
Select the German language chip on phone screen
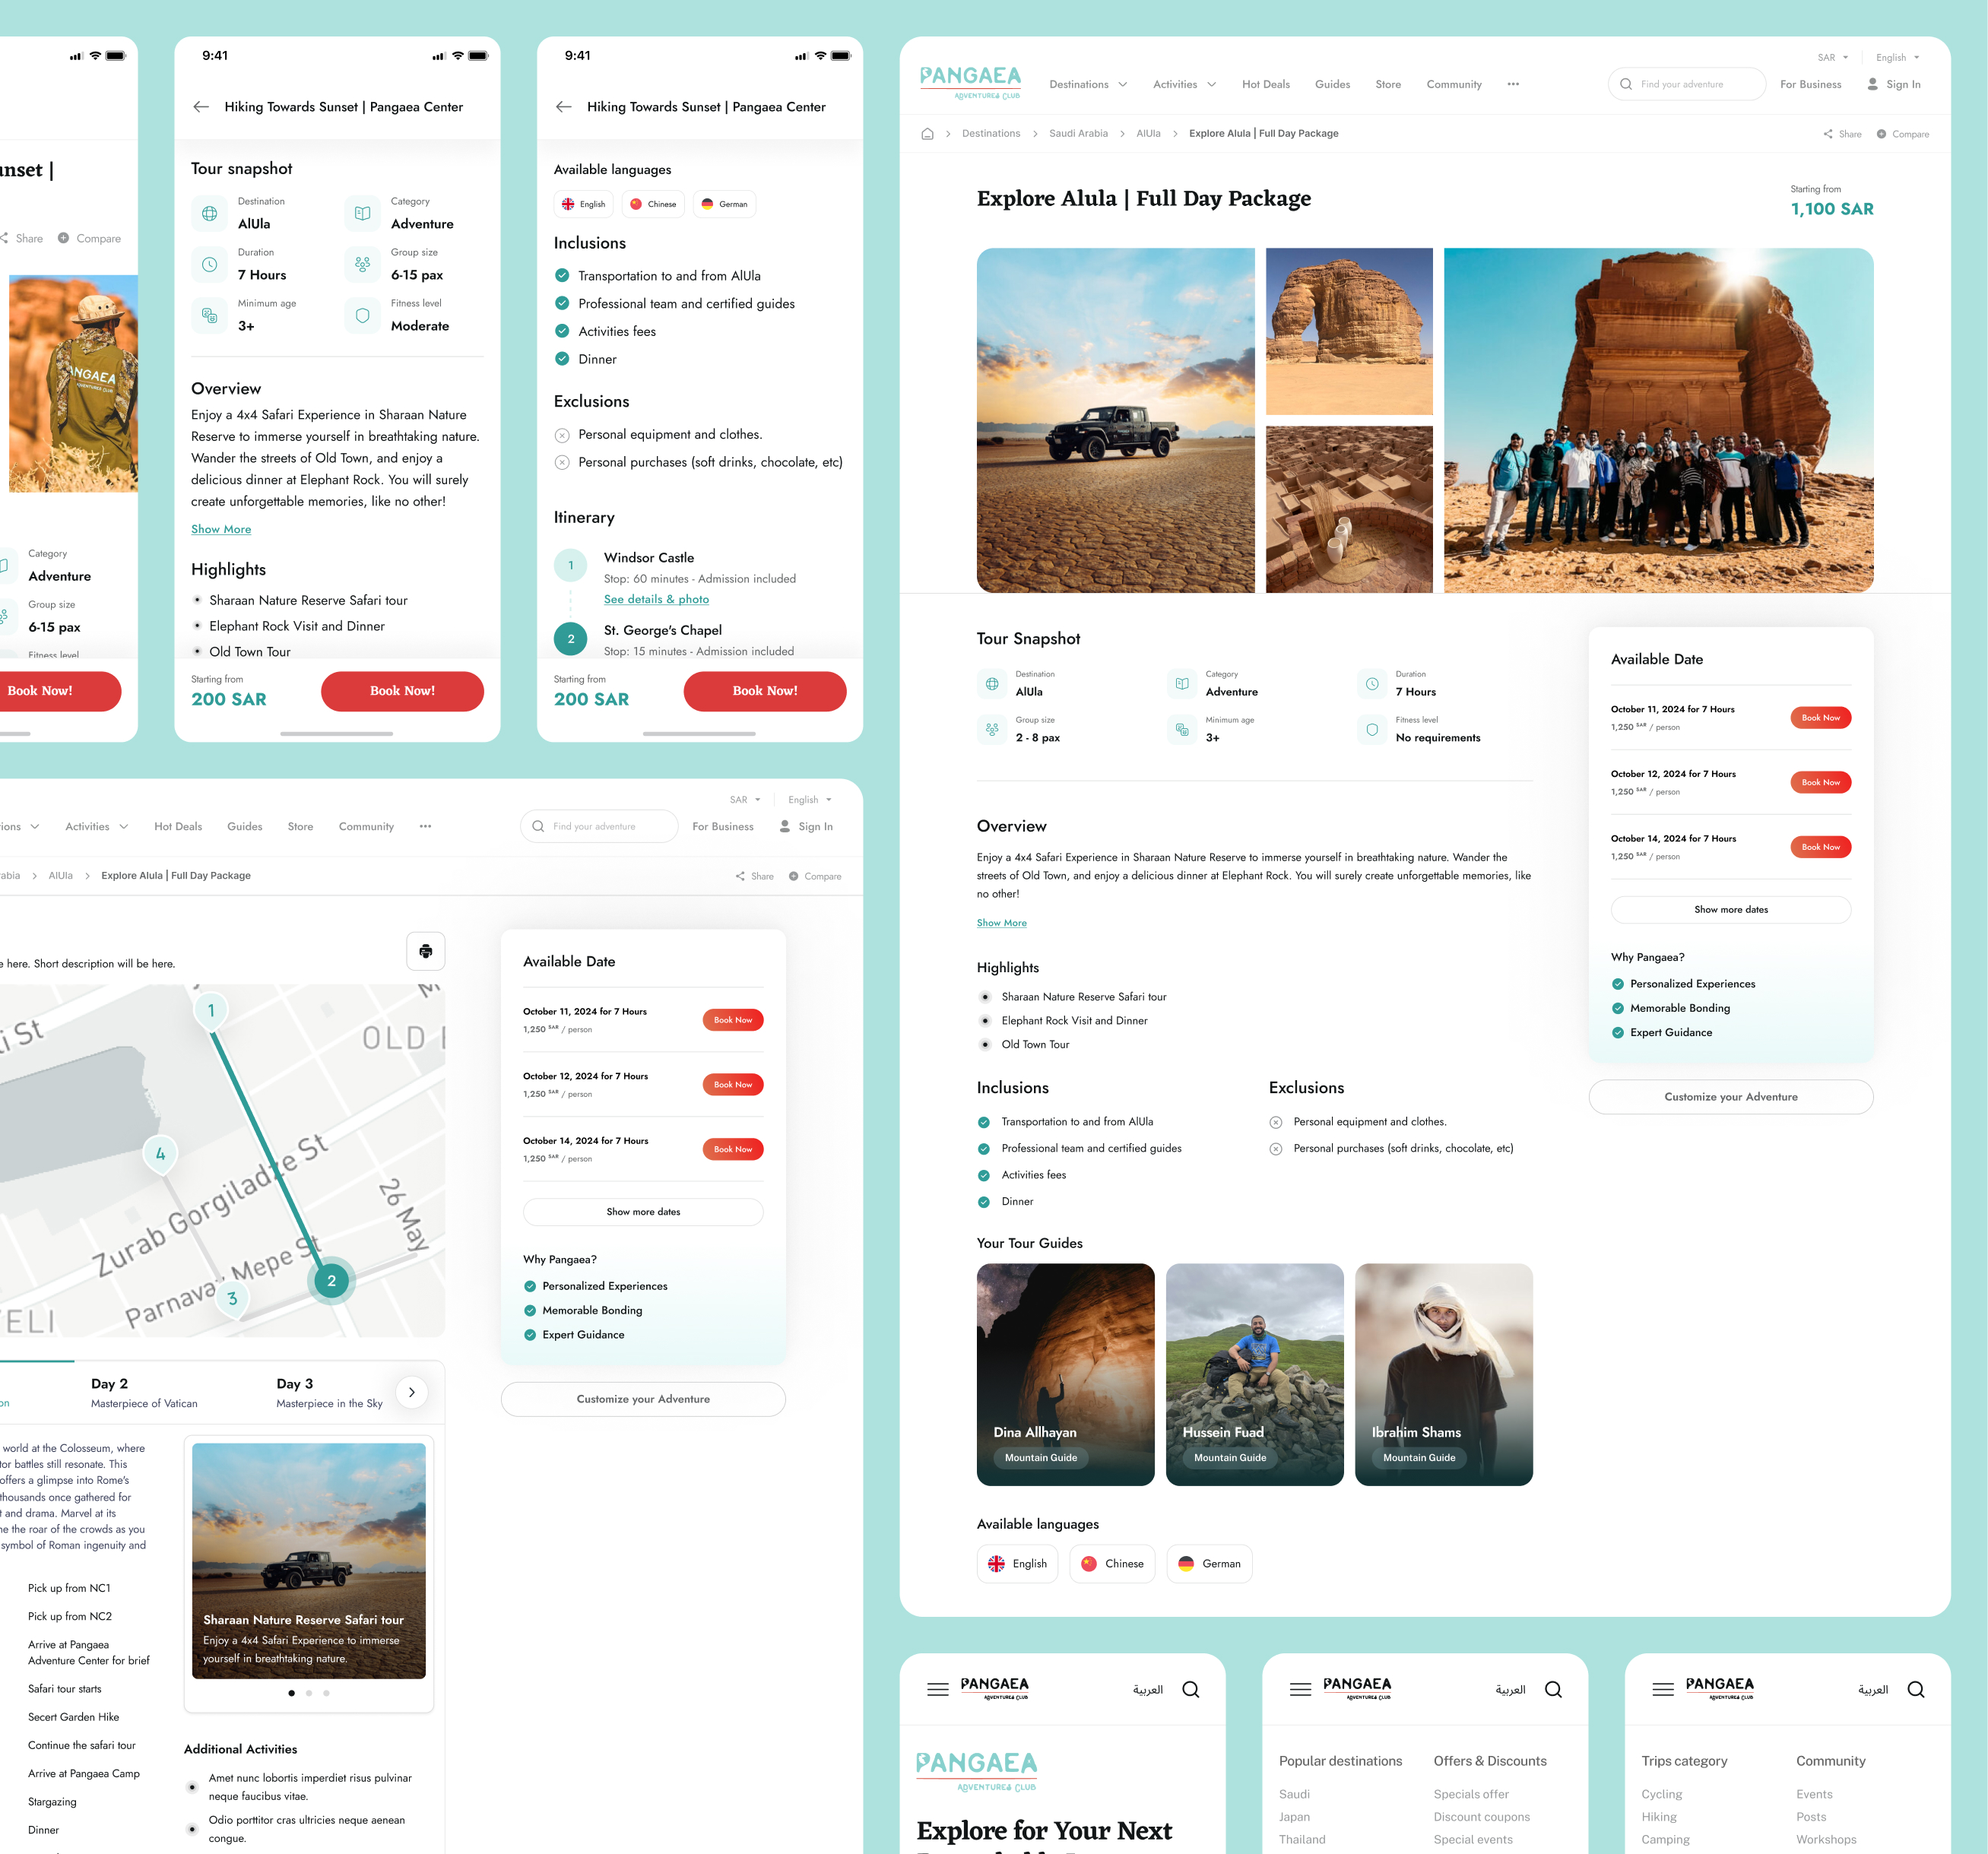click(x=724, y=204)
